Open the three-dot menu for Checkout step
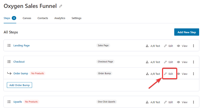Viewport: 202px width, 110px height. (193, 62)
